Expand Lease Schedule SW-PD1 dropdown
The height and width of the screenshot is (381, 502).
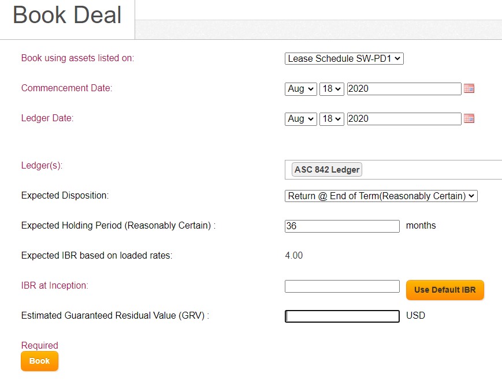[x=344, y=58]
